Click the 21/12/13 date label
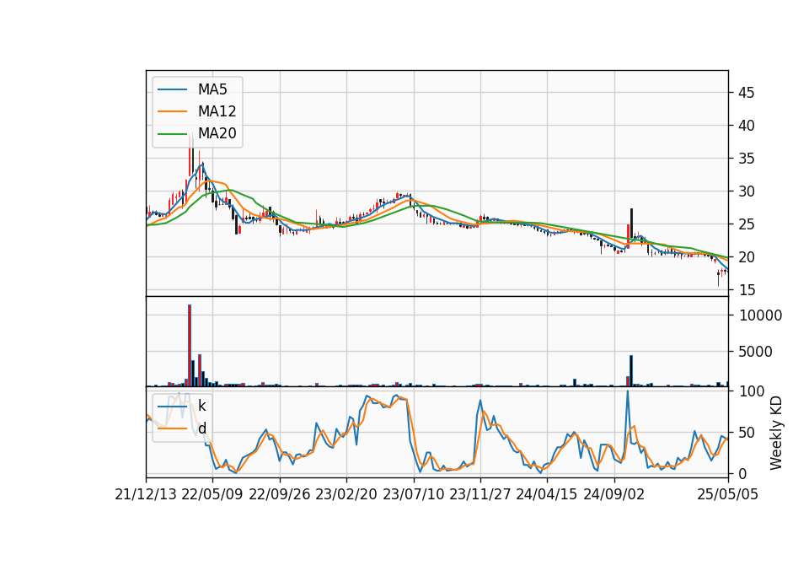Viewport: 809px width, 582px height. coord(146,494)
